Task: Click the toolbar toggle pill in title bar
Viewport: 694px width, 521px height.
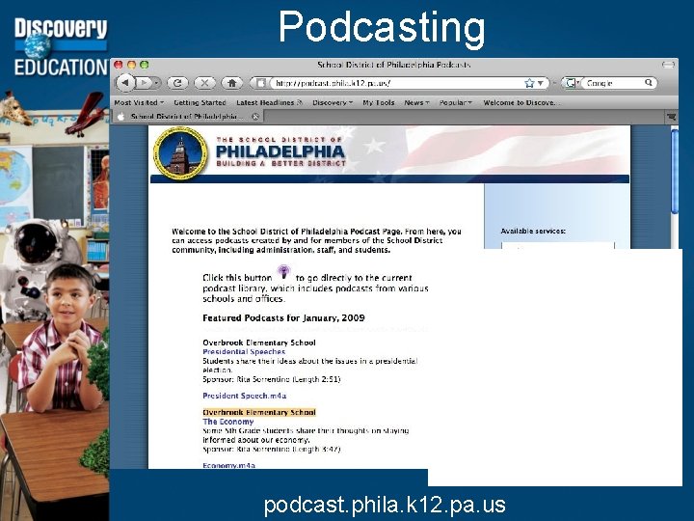Action: (668, 65)
